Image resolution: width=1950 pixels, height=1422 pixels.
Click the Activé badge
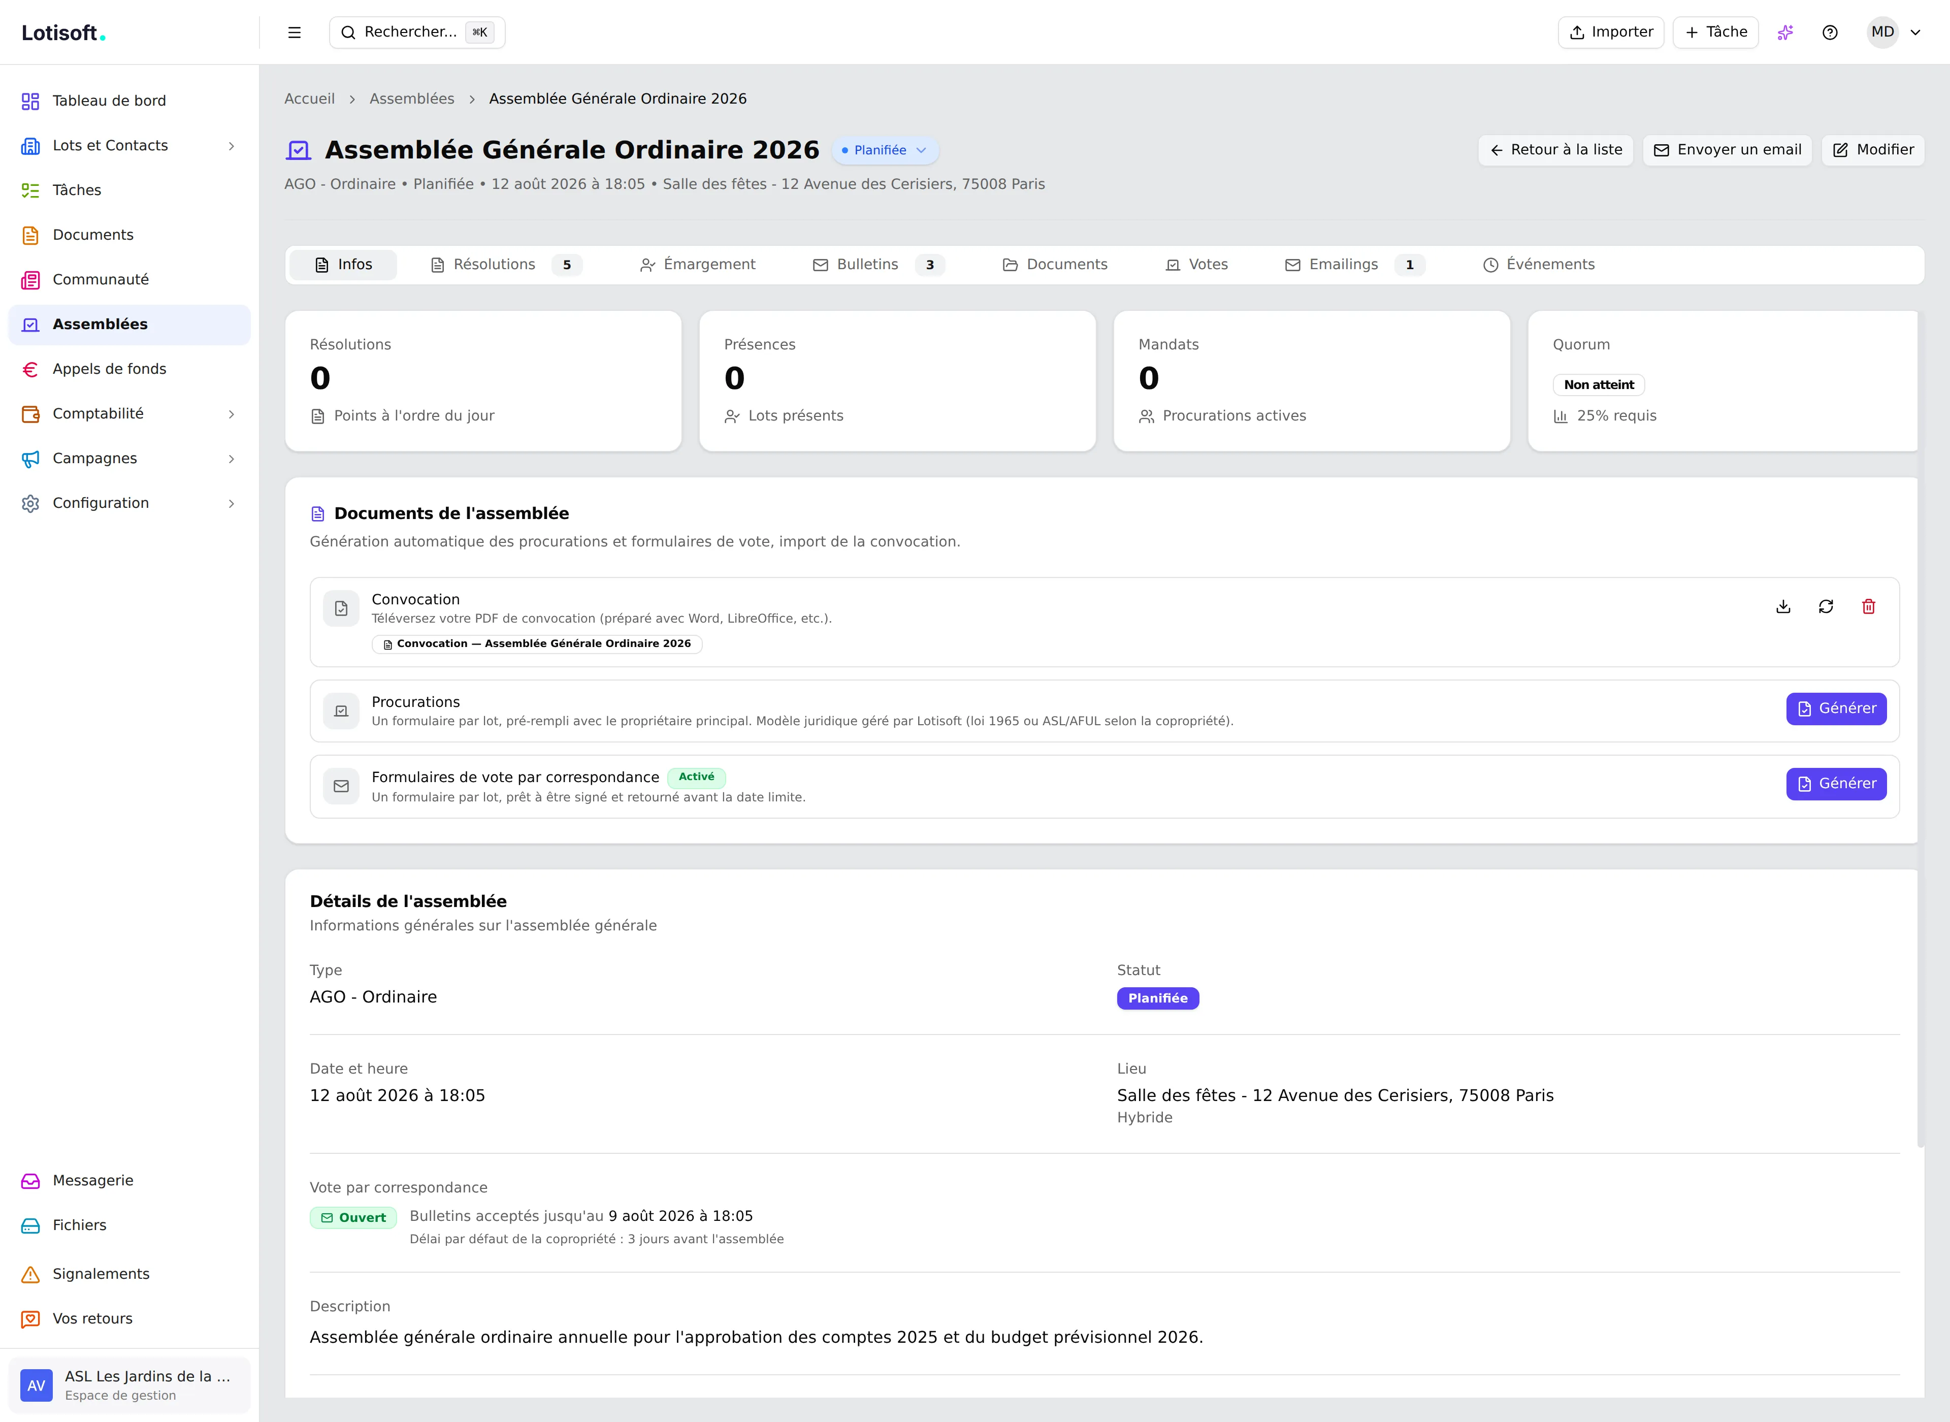tap(697, 778)
